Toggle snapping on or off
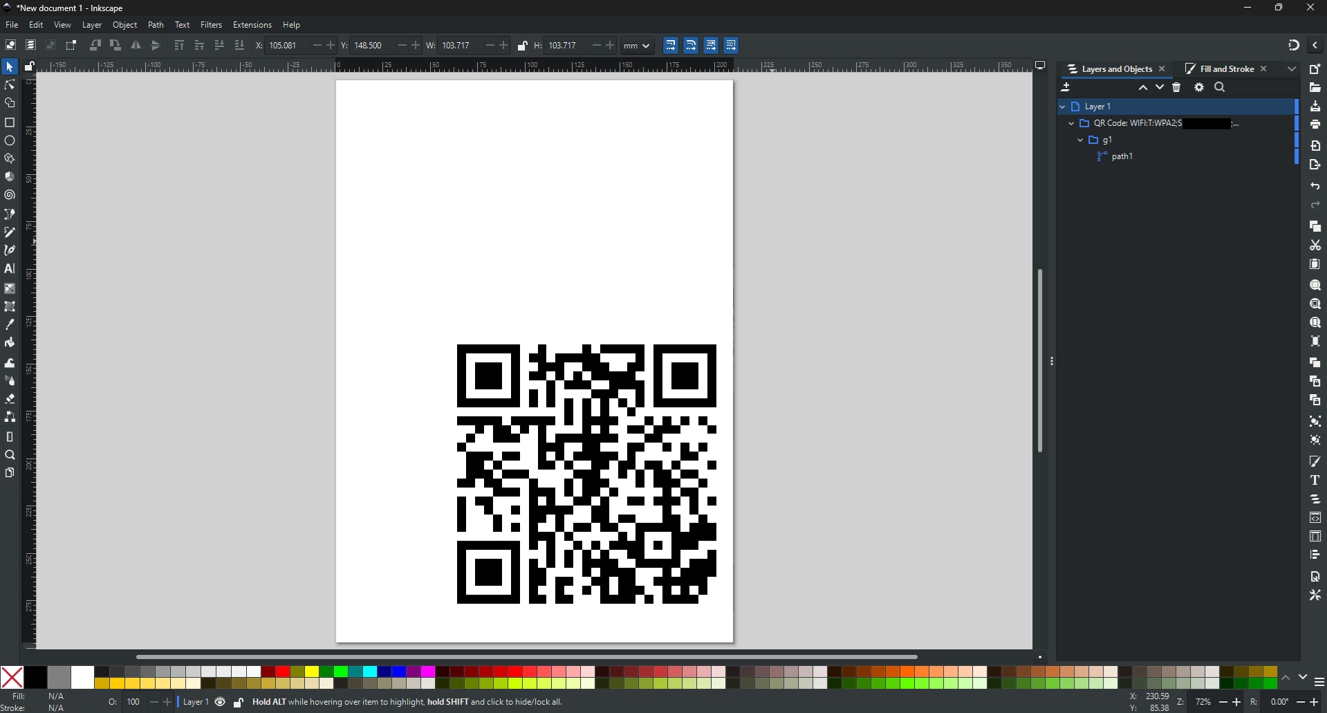Viewport: 1327px width, 713px height. pos(1294,46)
